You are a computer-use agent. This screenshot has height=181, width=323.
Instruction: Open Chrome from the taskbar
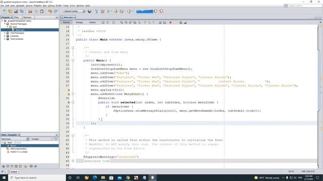(128, 177)
